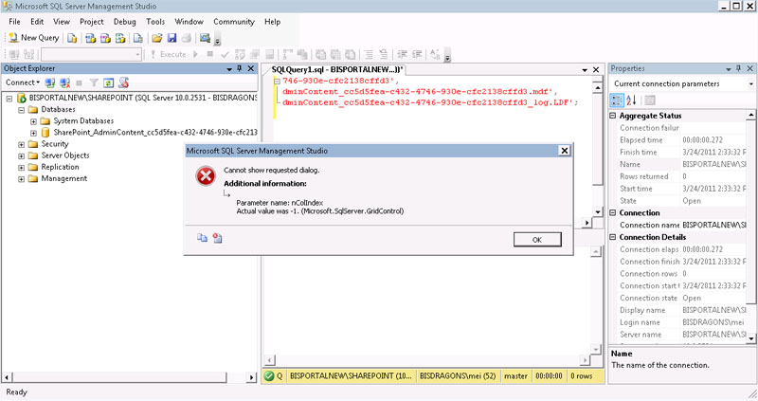Click Show technical details icon in dialog

tap(218, 238)
